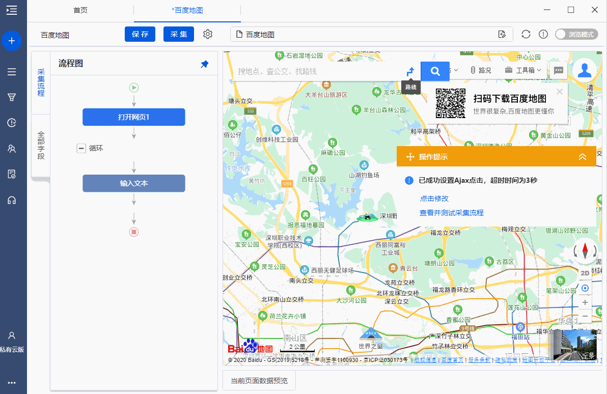Open the gear settings next to 采集
The height and width of the screenshot is (394, 607).
(x=208, y=34)
